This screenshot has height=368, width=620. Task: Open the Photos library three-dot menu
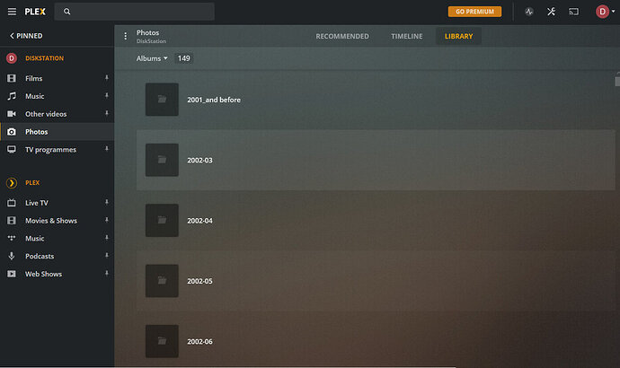tap(125, 36)
